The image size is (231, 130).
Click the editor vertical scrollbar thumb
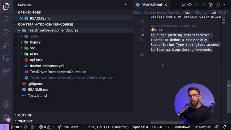228,96
